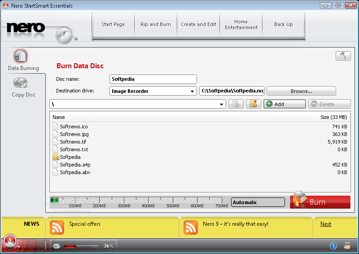Click the hammer options icon
The height and width of the screenshot is (254, 359).
point(343,56)
